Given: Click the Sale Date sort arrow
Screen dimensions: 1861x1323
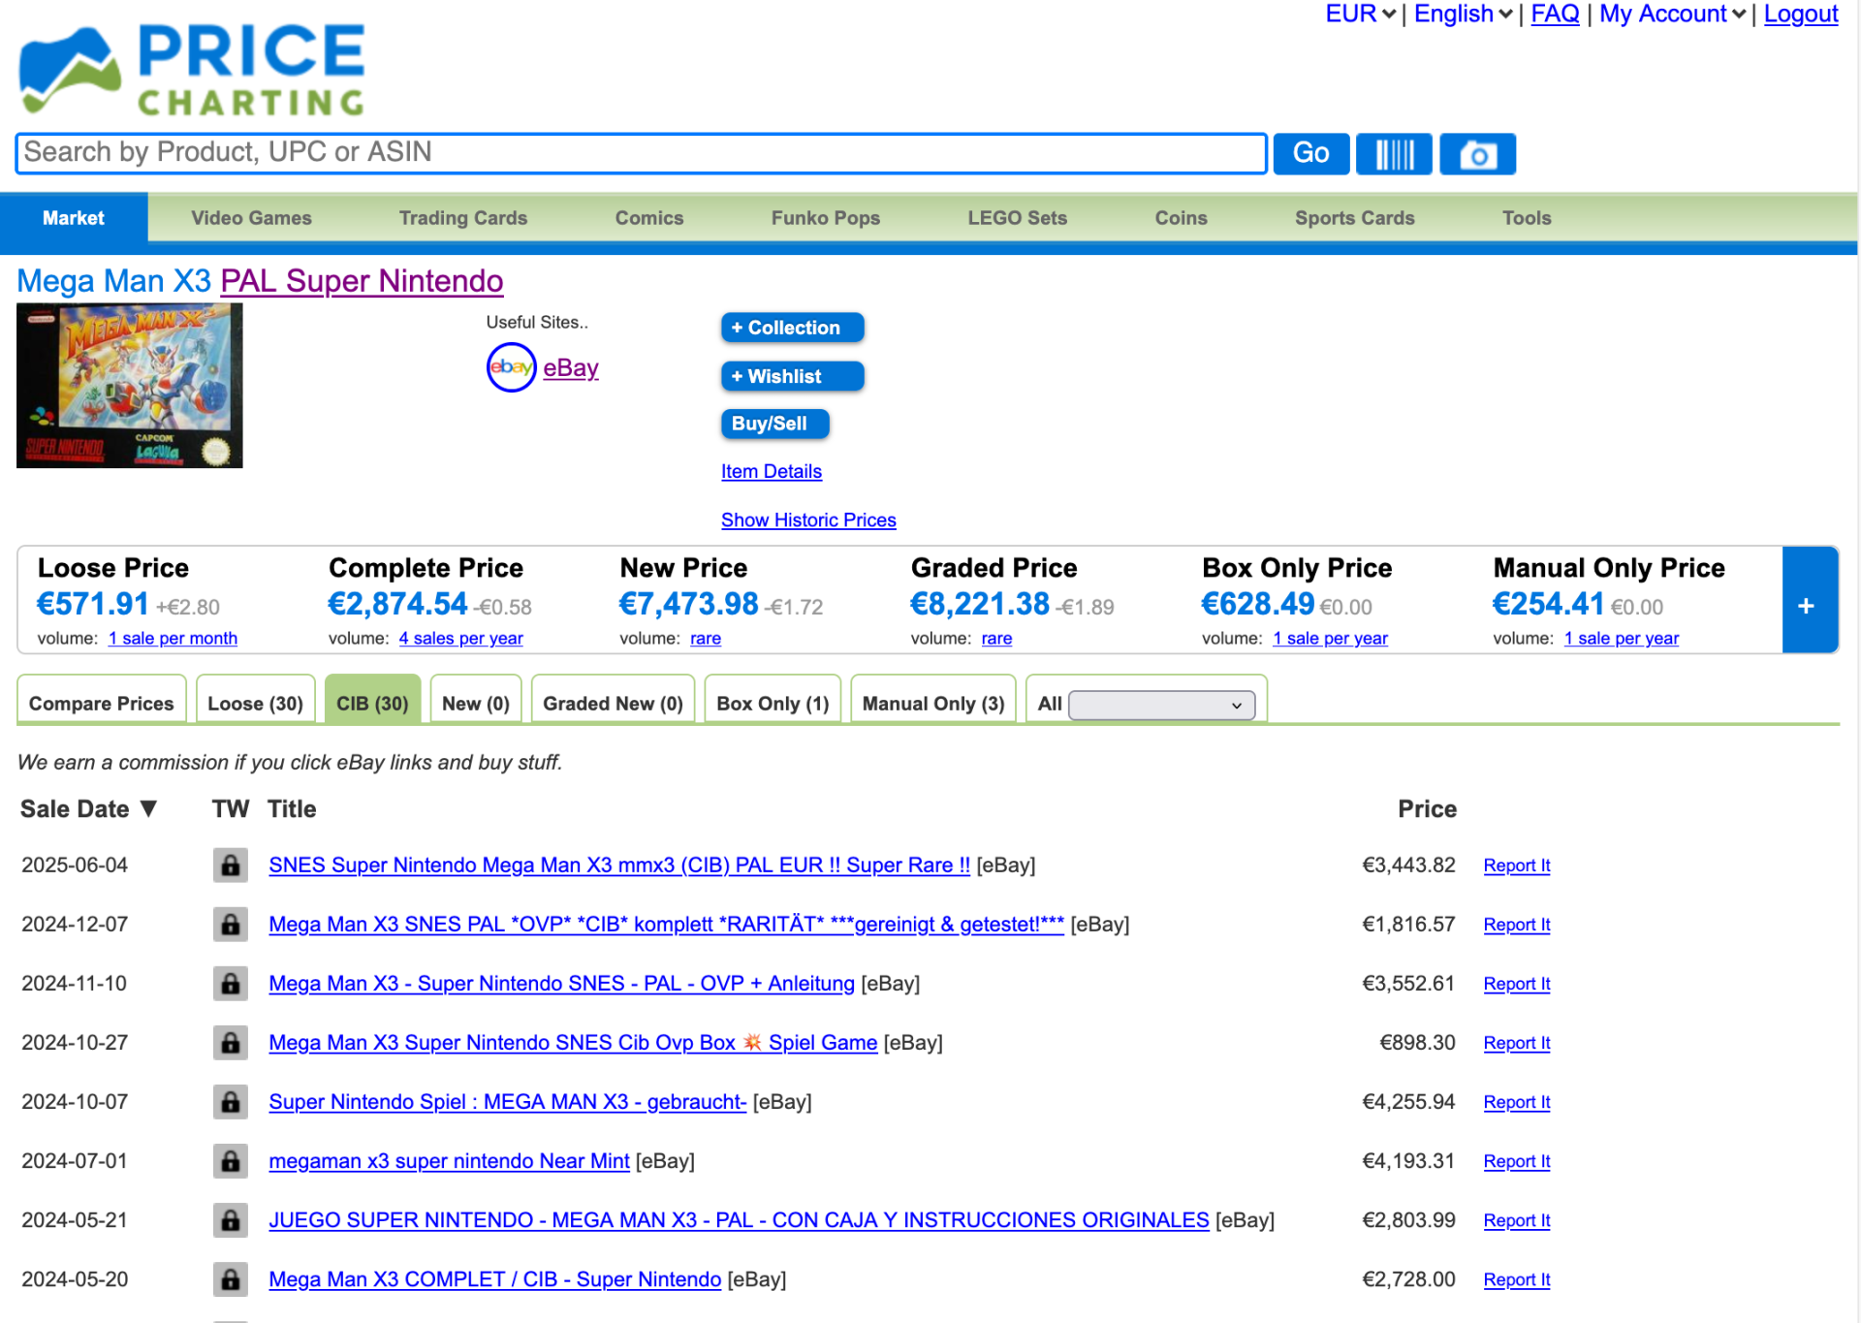Looking at the screenshot, I should tap(148, 808).
